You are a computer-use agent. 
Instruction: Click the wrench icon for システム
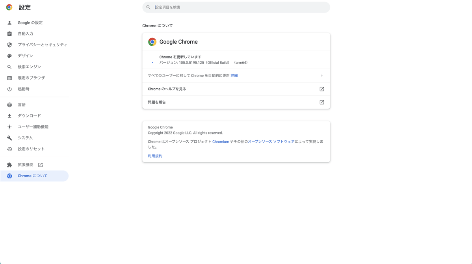[x=9, y=138]
